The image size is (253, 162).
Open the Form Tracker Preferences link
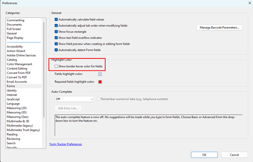(66, 144)
